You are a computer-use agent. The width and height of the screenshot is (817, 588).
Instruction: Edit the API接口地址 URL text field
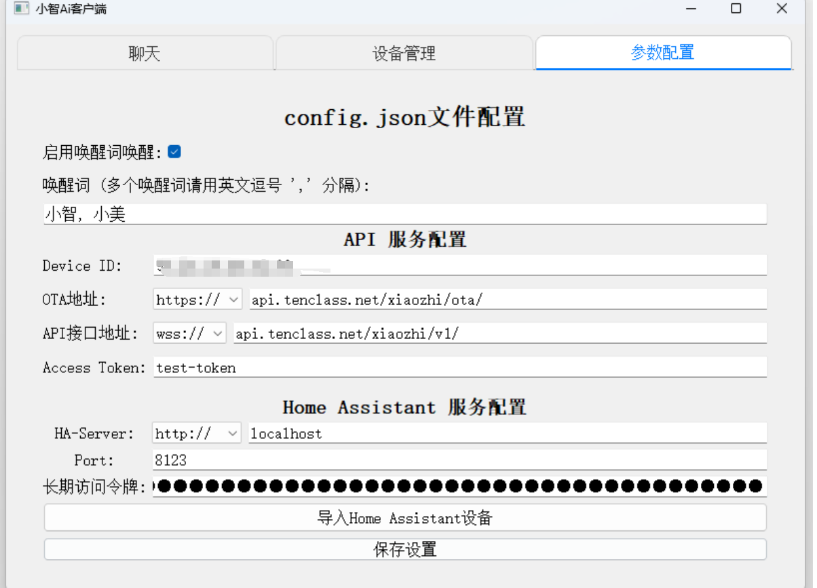click(499, 333)
